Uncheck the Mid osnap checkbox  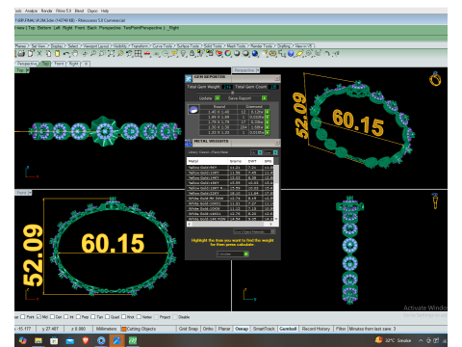38,317
